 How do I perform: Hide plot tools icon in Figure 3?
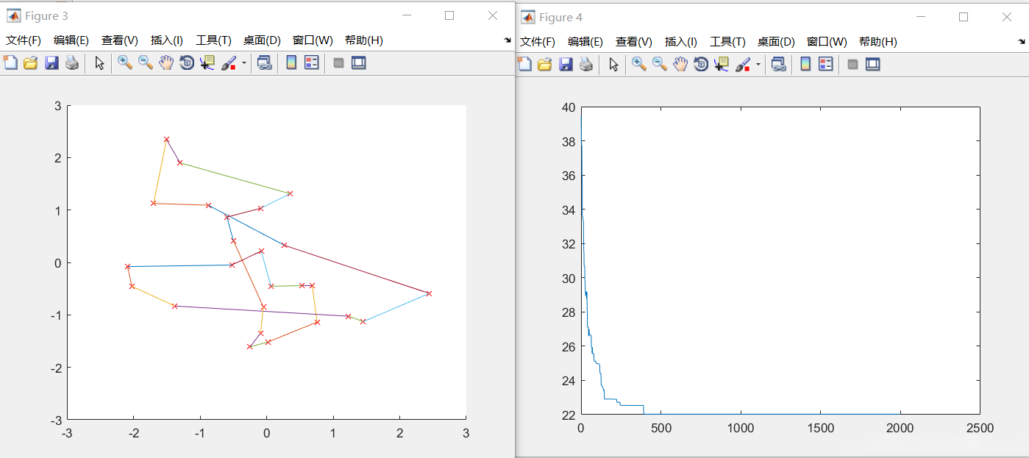338,63
